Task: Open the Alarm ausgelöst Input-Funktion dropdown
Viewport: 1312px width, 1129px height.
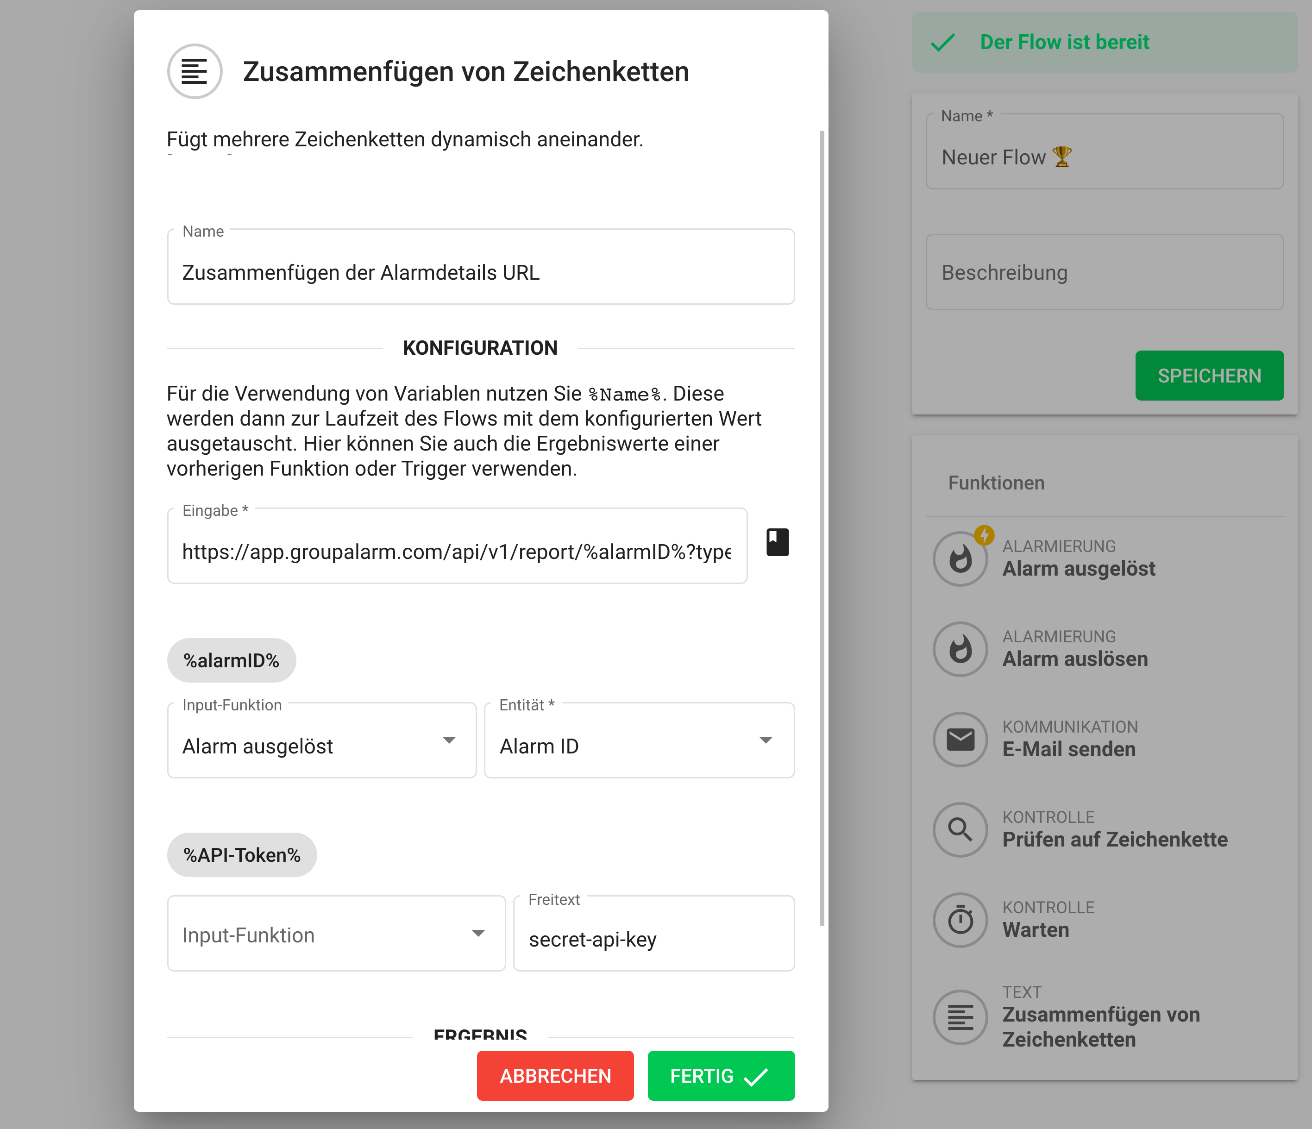Action: click(x=322, y=741)
